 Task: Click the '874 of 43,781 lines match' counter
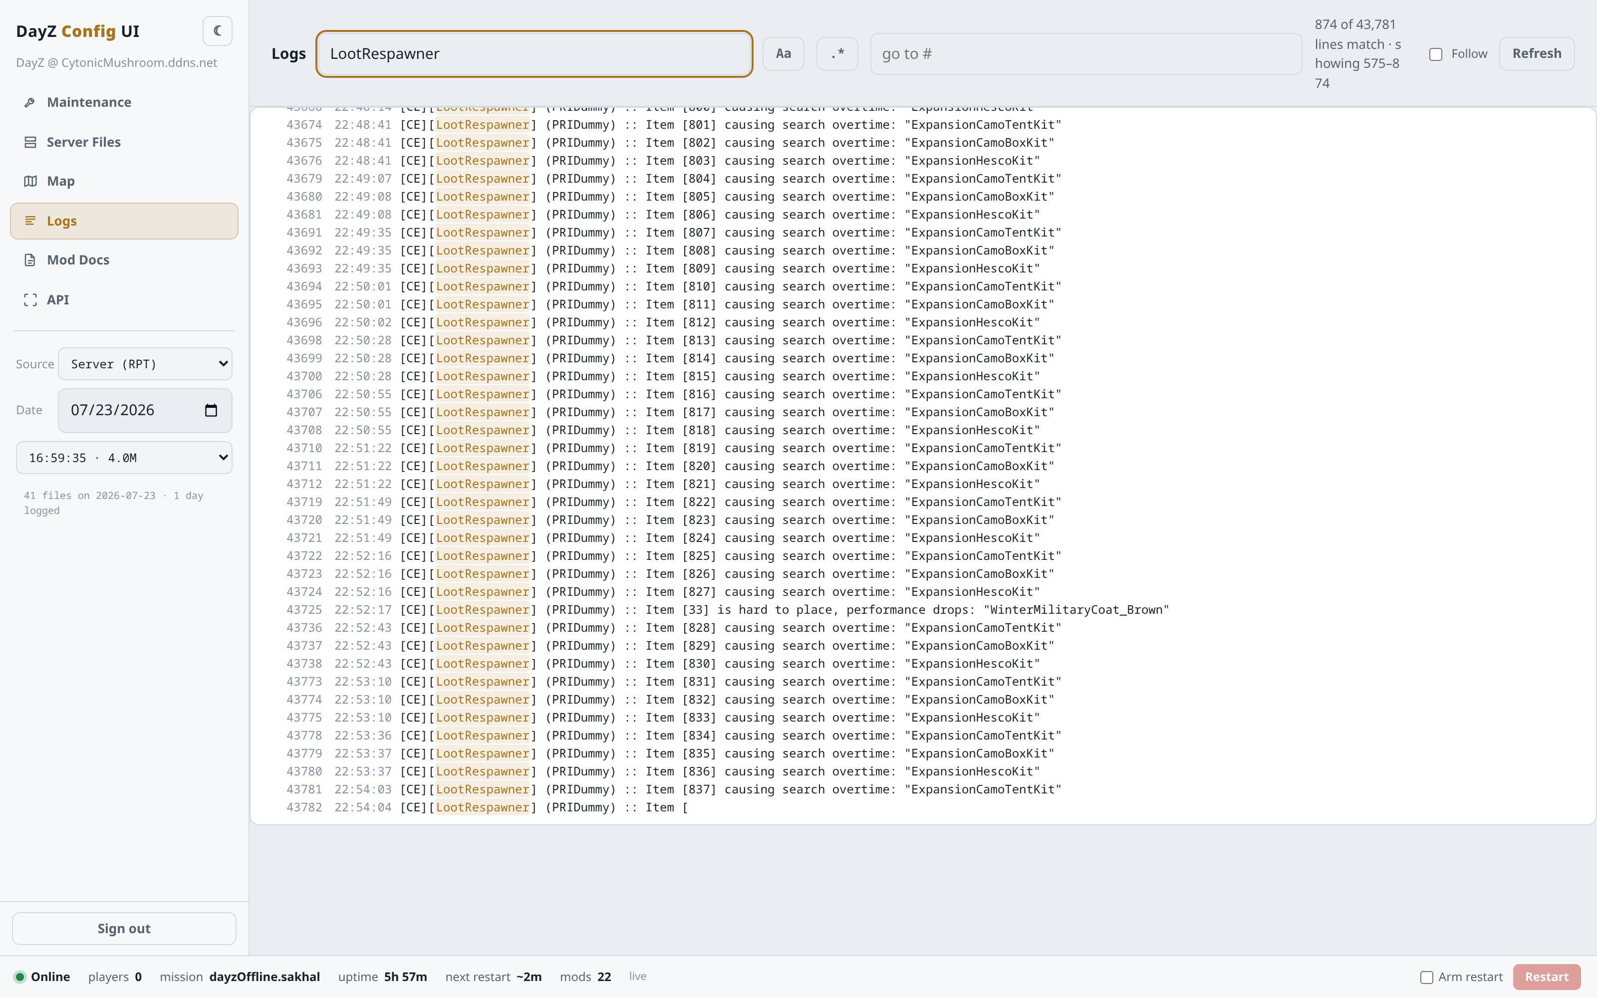1357,53
